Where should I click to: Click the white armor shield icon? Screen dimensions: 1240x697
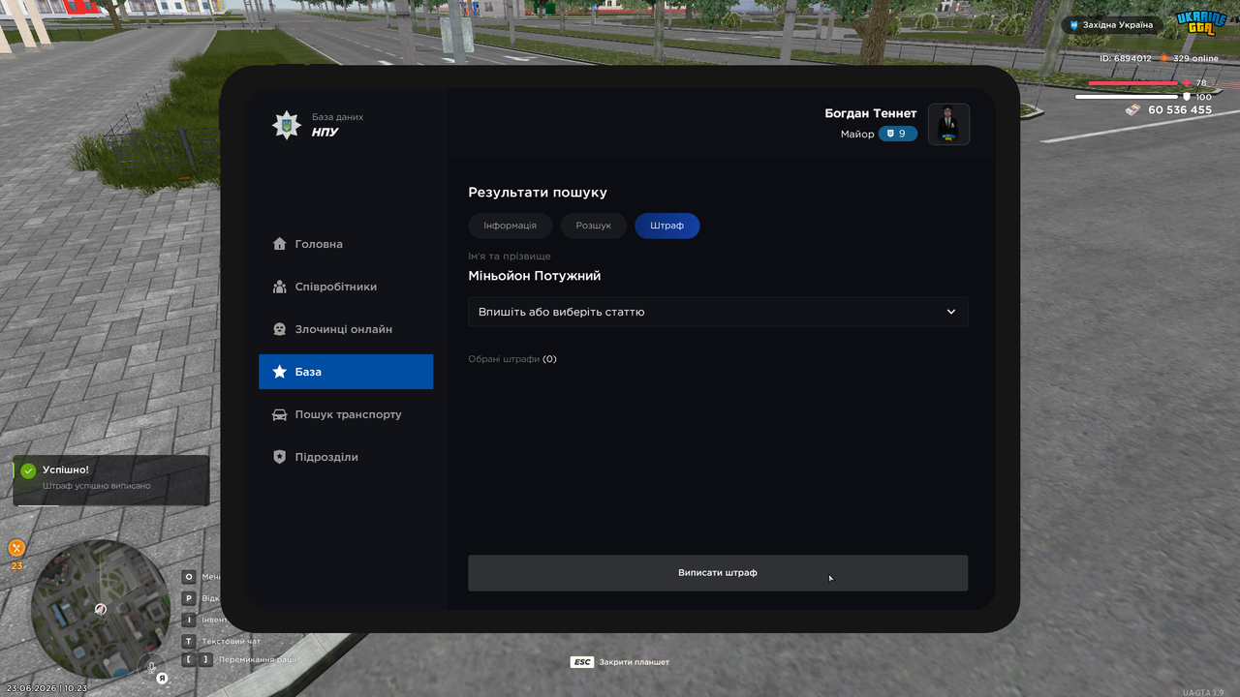[x=1187, y=97]
